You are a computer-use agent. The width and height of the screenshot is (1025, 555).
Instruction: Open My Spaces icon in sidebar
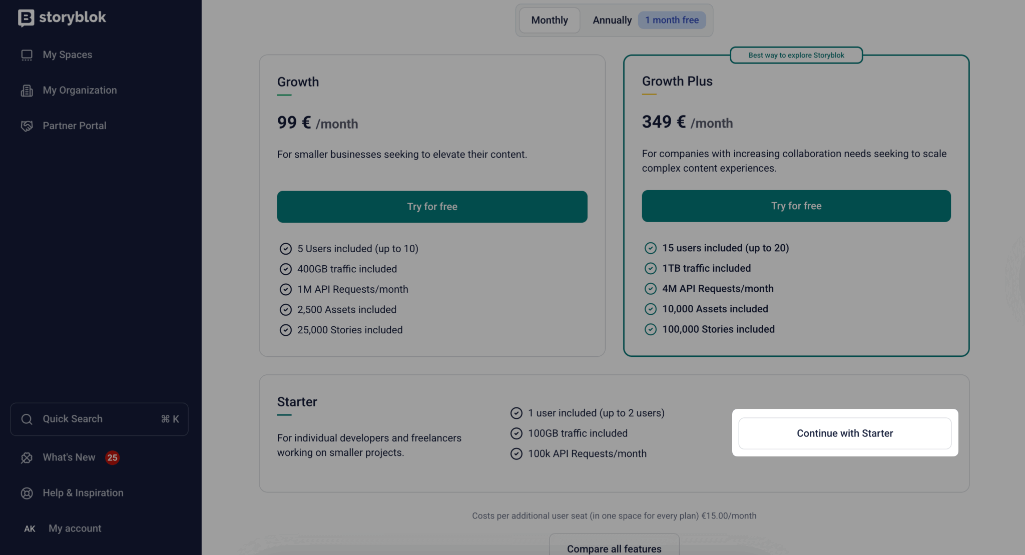[27, 55]
